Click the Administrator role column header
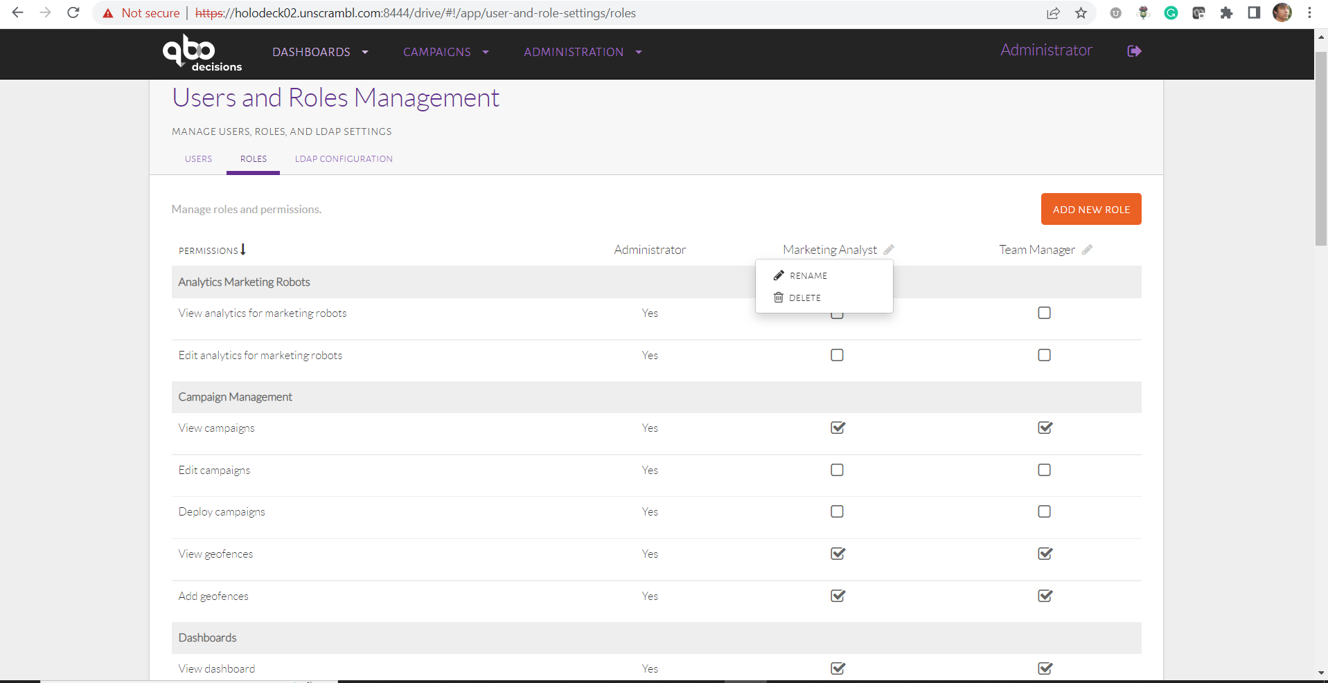Image resolution: width=1328 pixels, height=683 pixels. (x=650, y=250)
